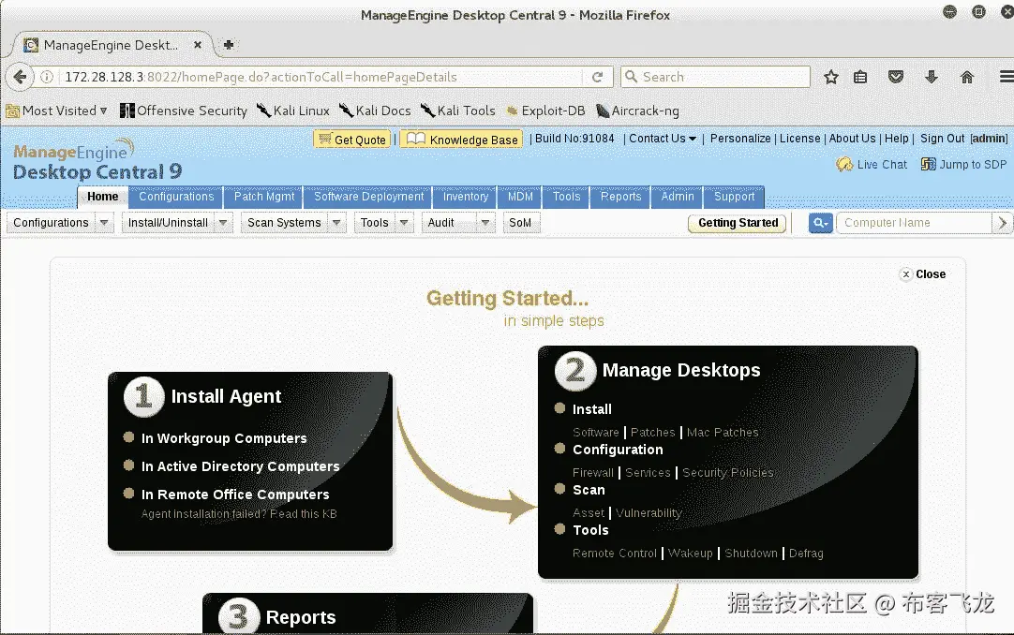Bookmark this page with star icon
This screenshot has height=635, width=1014.
pos(831,78)
